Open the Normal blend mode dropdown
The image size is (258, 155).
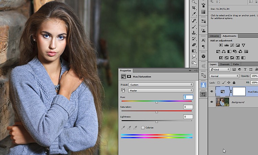(x=224, y=76)
